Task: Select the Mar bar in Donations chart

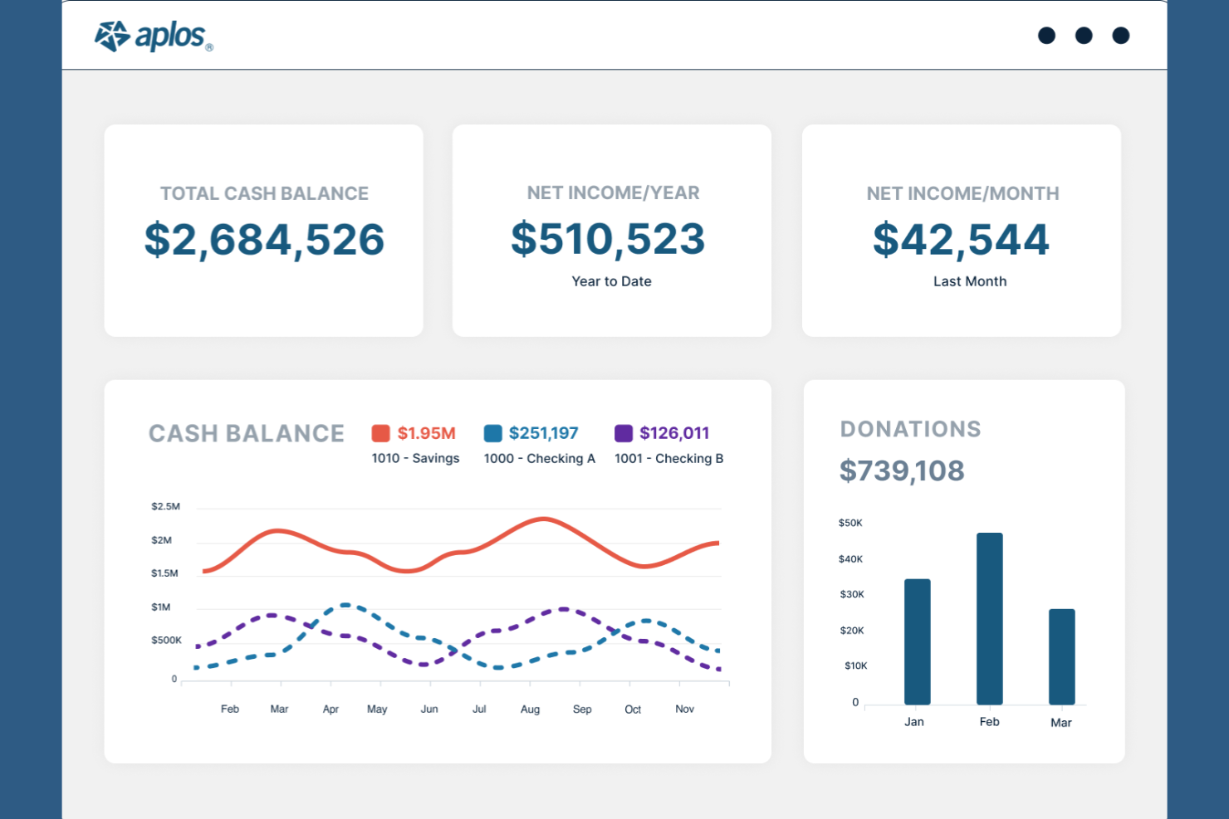Action: [1060, 656]
